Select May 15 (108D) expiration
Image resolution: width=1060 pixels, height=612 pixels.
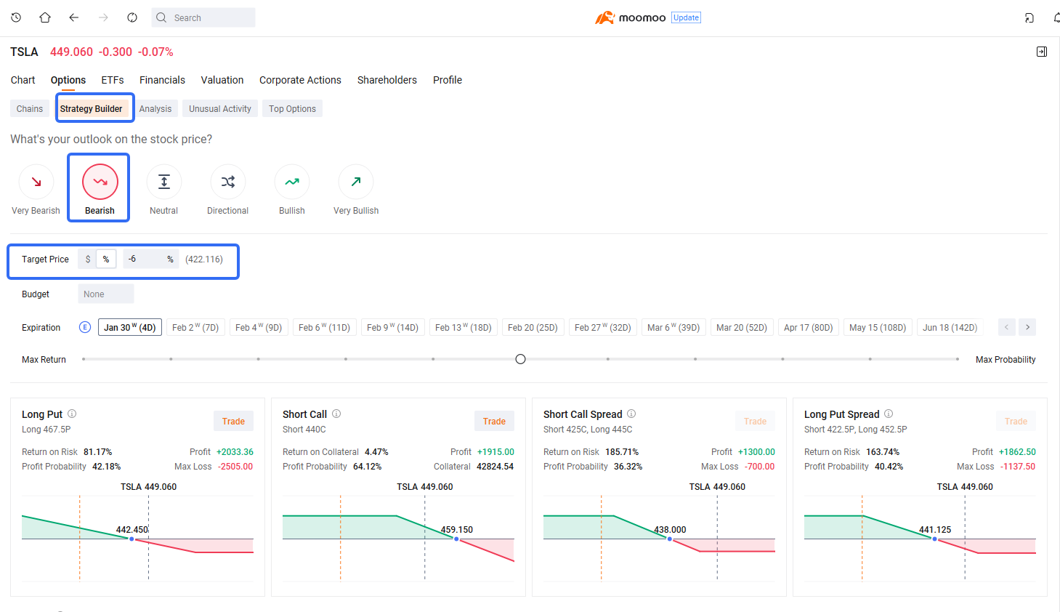pos(878,327)
